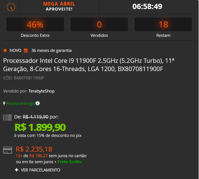Viewport: 199px width, 179px height.
Task: Click the 0 Vendidos counter box
Action: 99,25
